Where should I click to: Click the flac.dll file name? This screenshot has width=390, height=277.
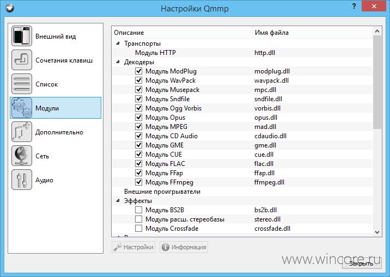[x=264, y=164]
